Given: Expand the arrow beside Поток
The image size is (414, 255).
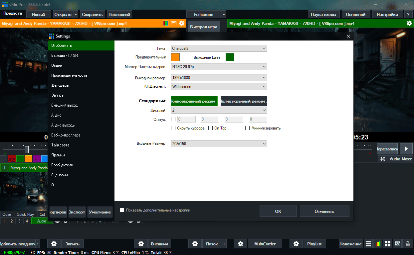Looking at the screenshot, I should pyautogui.click(x=224, y=244).
